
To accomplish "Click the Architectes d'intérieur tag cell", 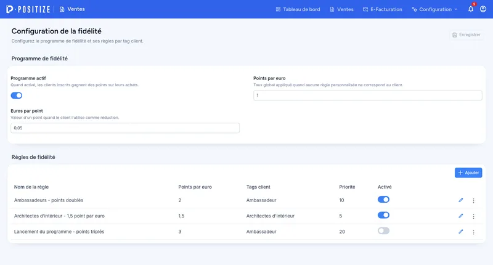I will (x=271, y=216).
